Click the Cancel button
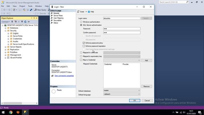Image resolution: width=204 pixels, height=115 pixels. pos(147,101)
